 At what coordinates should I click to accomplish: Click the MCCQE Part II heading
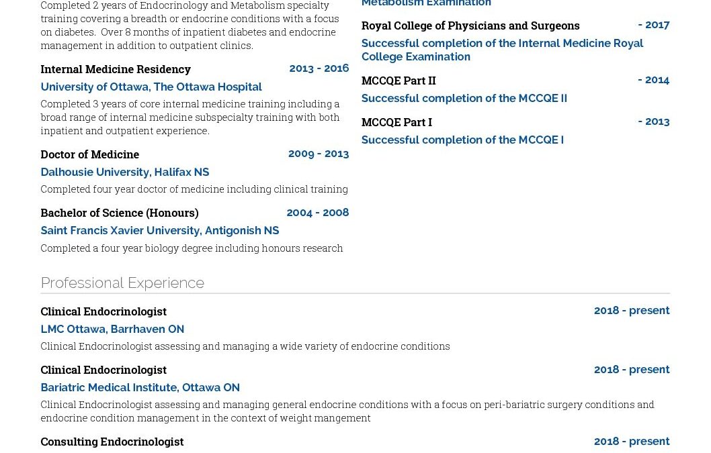[x=399, y=81]
